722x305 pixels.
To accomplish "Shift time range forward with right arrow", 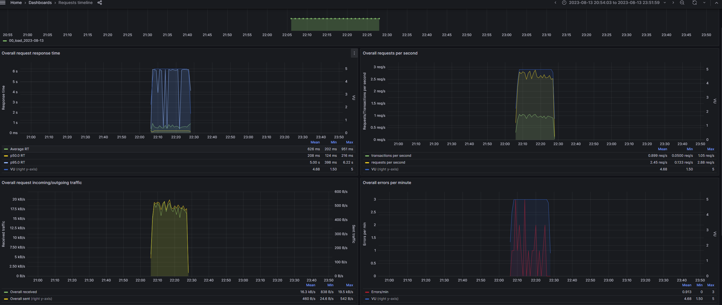I will click(673, 3).
